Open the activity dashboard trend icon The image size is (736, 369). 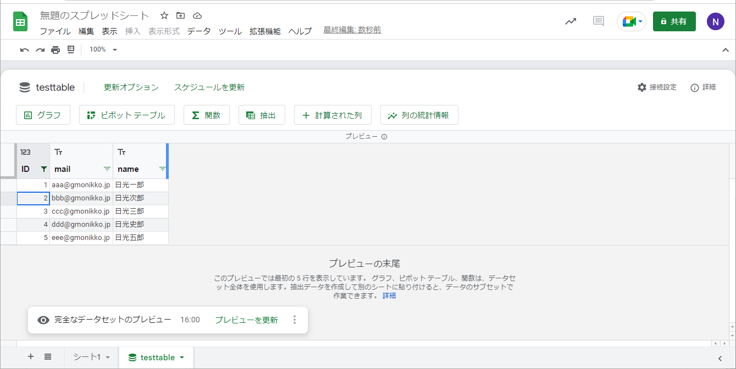pos(571,21)
